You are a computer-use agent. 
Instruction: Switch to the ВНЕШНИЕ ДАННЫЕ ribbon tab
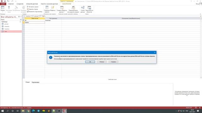tap(32, 4)
